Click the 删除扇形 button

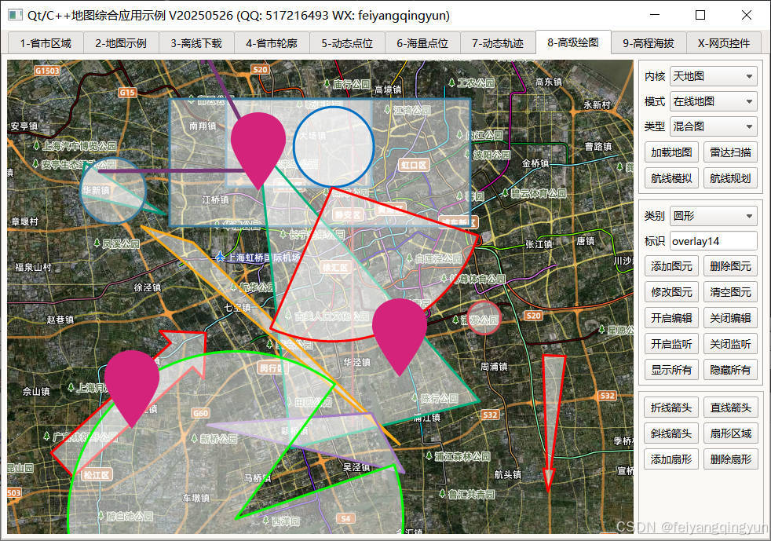[730, 459]
